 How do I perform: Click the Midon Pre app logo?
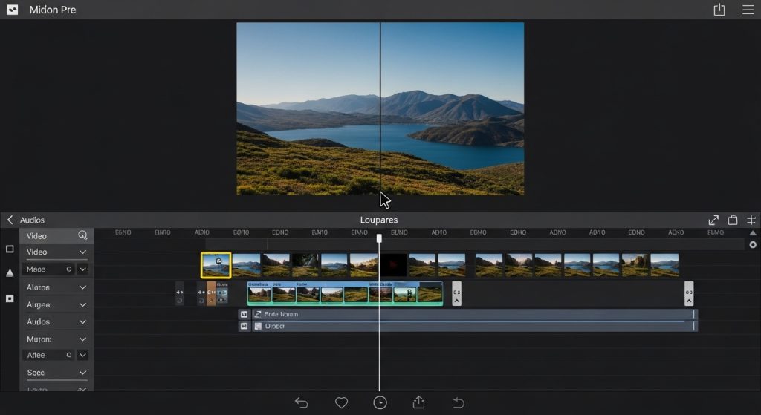[12, 10]
